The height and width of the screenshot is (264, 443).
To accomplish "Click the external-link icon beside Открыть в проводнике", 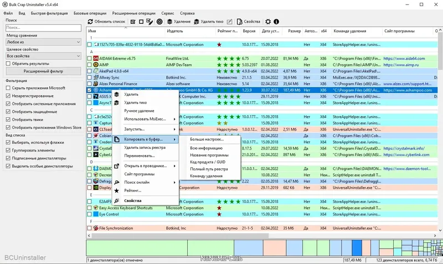I will tap(116, 165).
